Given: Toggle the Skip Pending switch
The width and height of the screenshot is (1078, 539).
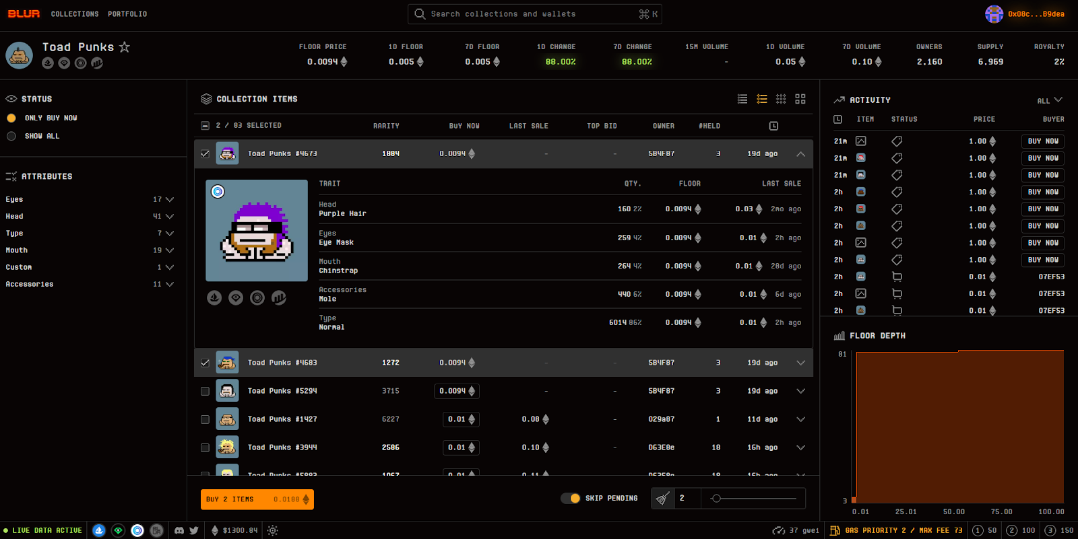Looking at the screenshot, I should click(x=571, y=499).
